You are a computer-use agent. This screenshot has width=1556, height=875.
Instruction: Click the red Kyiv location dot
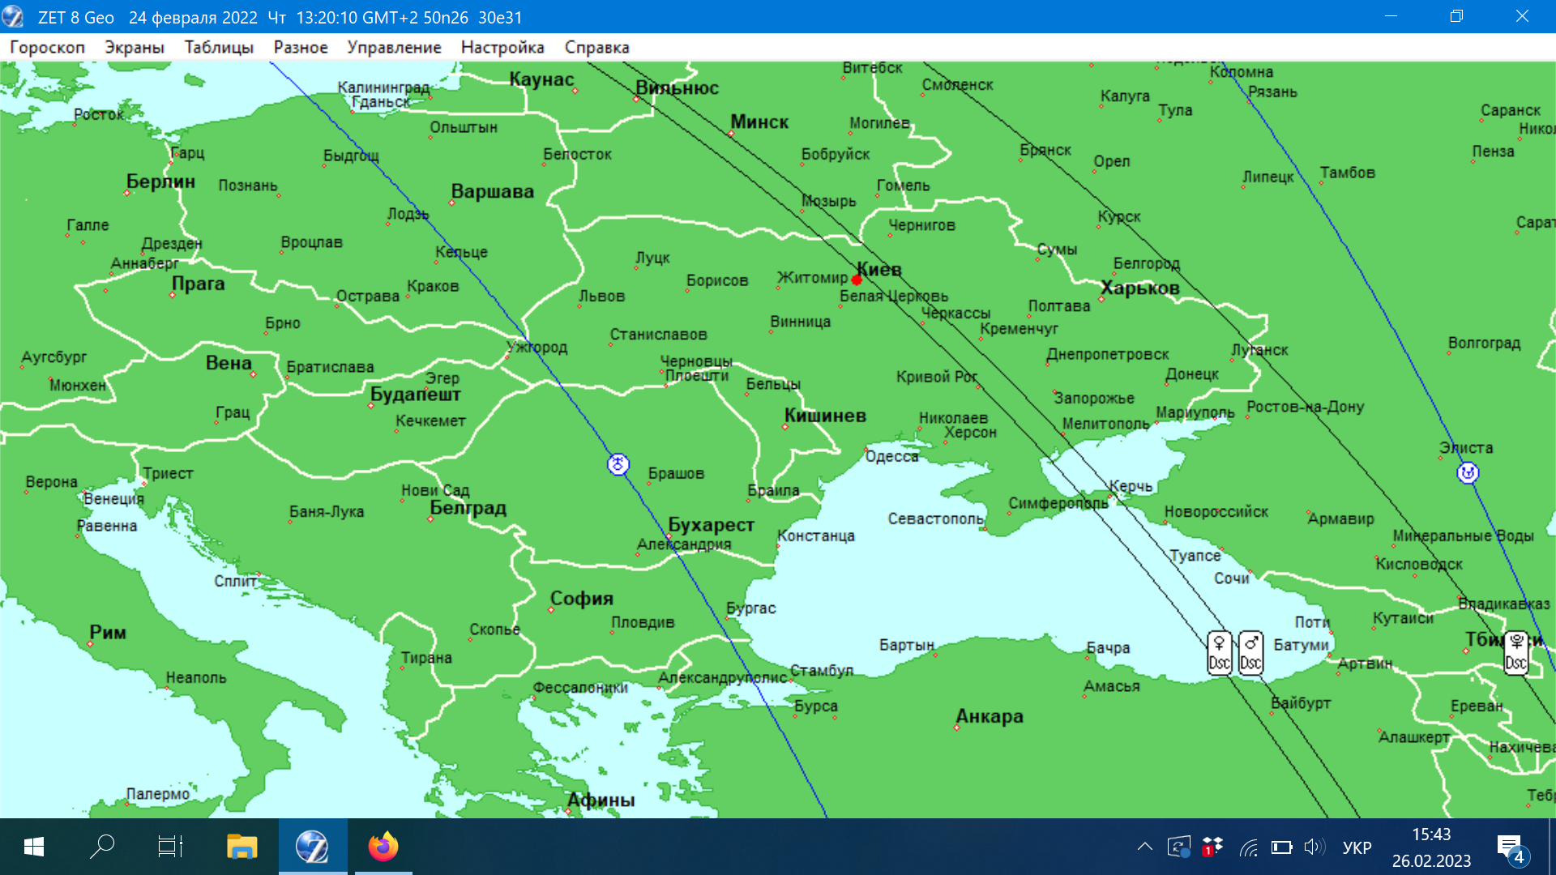pyautogui.click(x=857, y=280)
